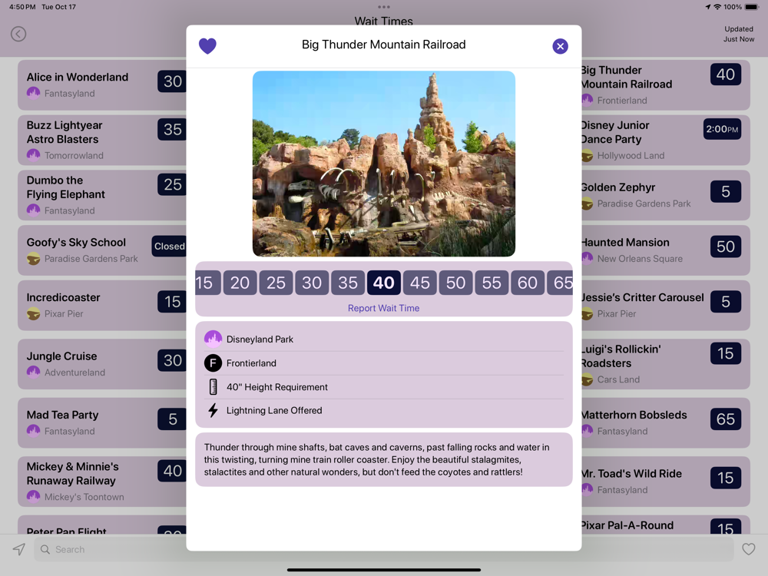The height and width of the screenshot is (576, 768).
Task: Click 2:00 PM badge on Dance Party
Action: [722, 129]
